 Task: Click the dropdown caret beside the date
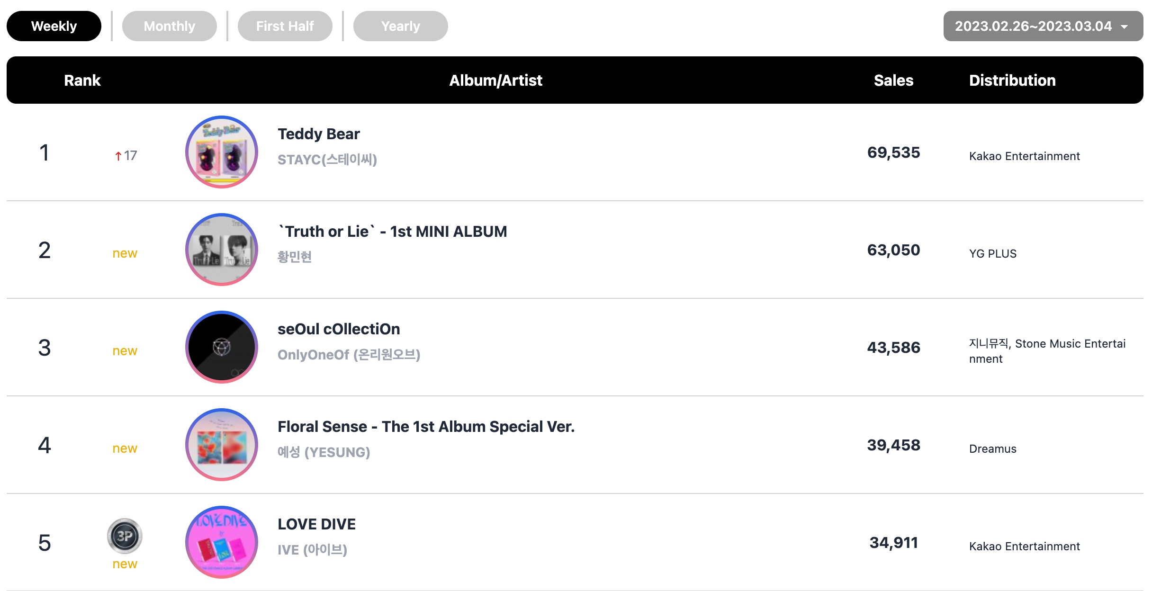click(1124, 27)
